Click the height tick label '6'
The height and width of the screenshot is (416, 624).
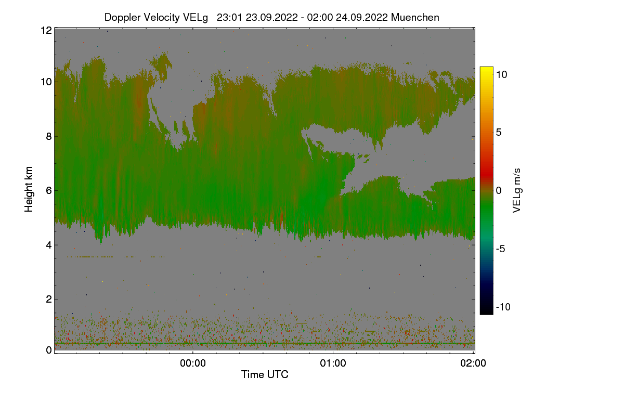[48, 191]
